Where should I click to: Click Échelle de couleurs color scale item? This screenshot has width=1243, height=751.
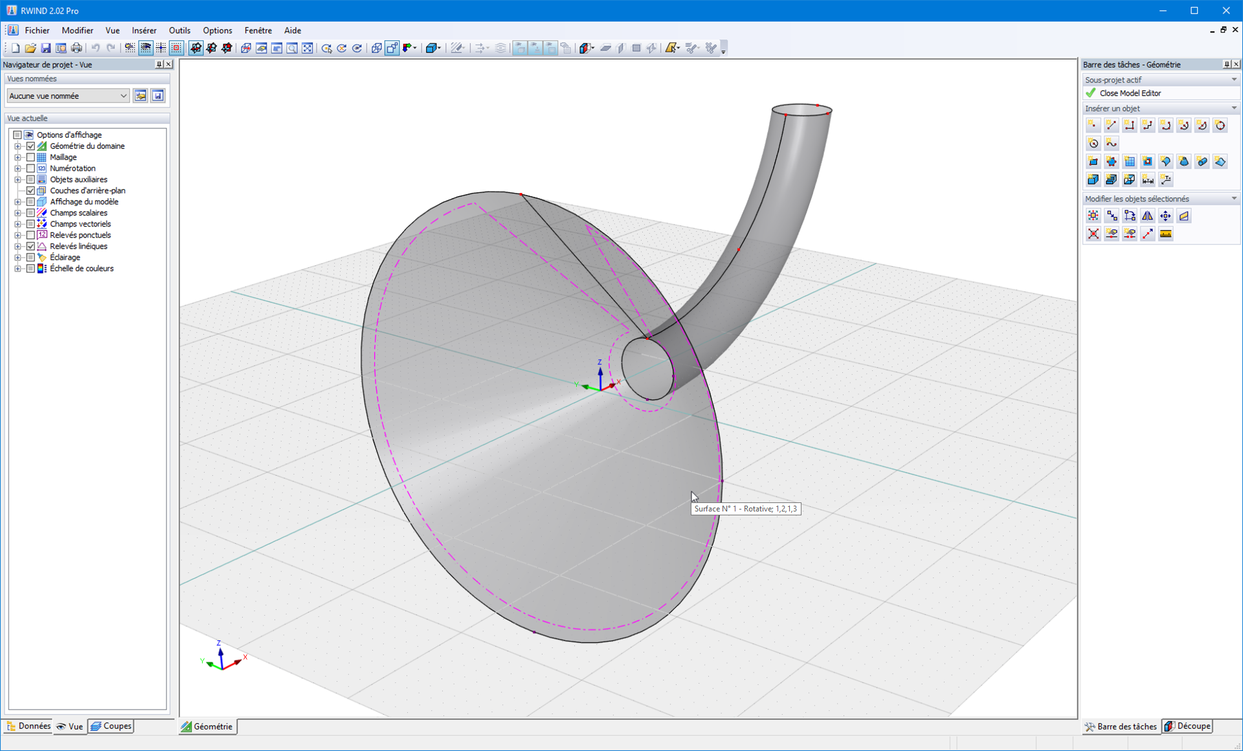point(82,269)
